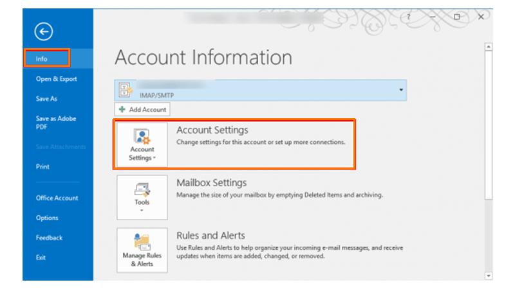Open the Feedback page
The height and width of the screenshot is (289, 515).
[49, 238]
